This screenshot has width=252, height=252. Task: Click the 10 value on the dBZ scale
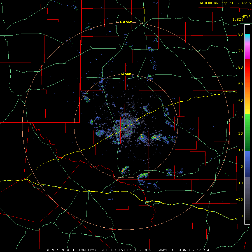241,150
